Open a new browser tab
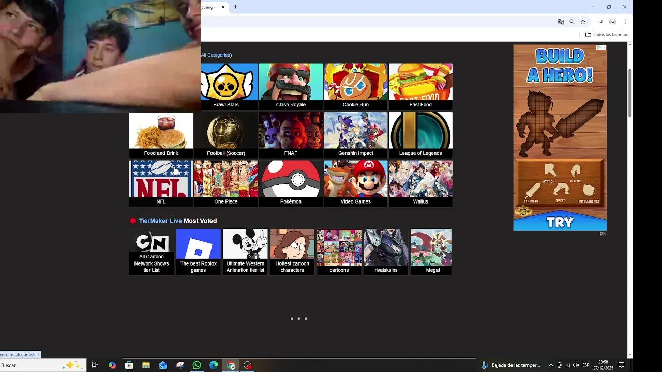Image resolution: width=662 pixels, height=372 pixels. [235, 7]
